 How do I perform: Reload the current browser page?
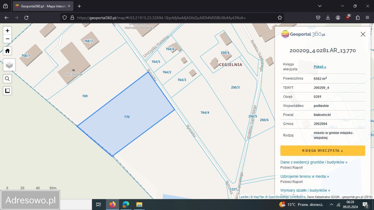click(x=26, y=17)
